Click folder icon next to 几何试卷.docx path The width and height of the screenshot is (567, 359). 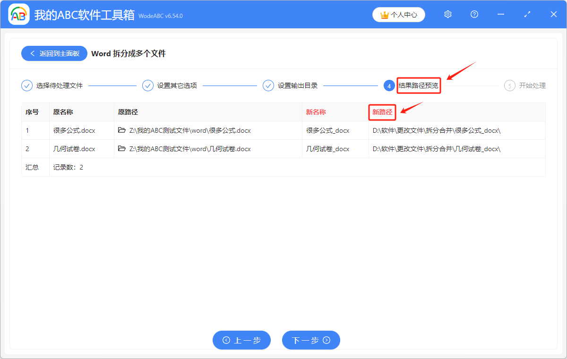(121, 149)
